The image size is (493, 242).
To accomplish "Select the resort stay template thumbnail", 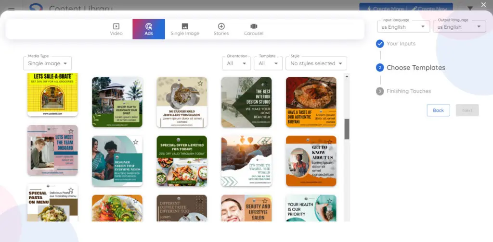I will click(x=117, y=102).
